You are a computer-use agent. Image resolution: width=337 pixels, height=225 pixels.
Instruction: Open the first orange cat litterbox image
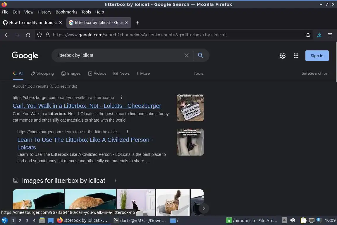coord(38,199)
